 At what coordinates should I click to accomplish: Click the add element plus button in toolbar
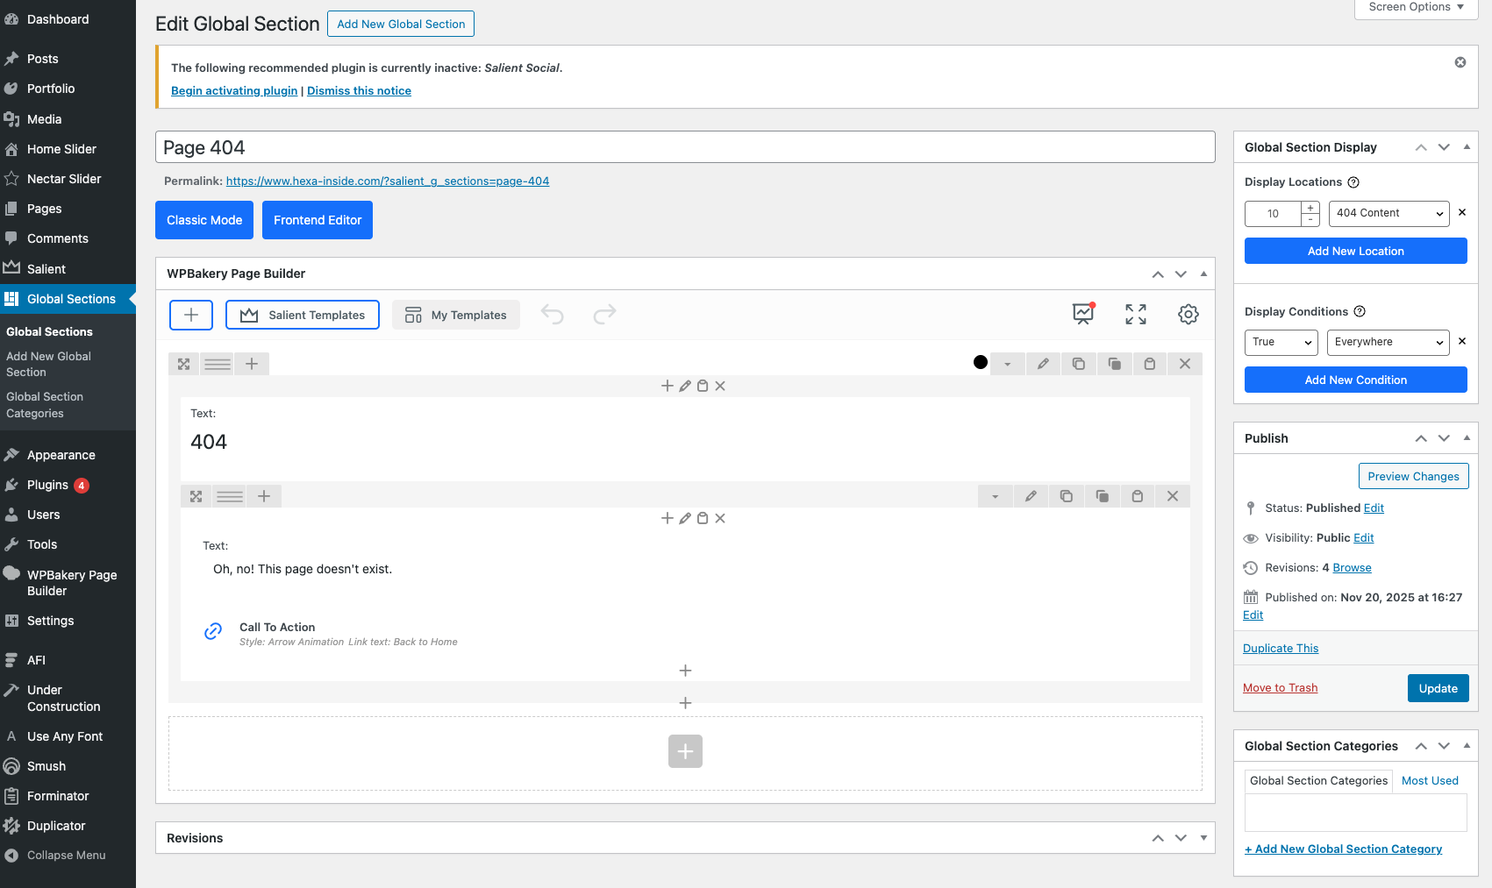191,315
